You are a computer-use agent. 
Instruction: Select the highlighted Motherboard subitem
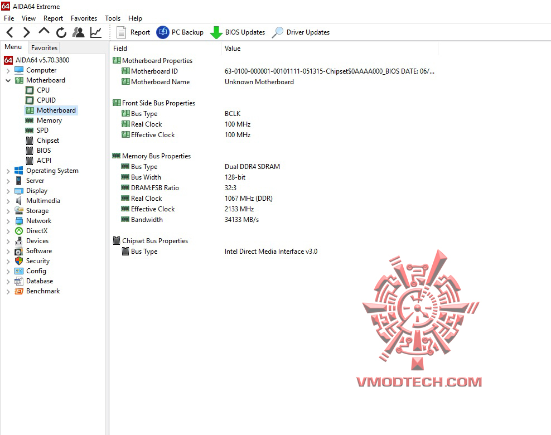(51, 110)
